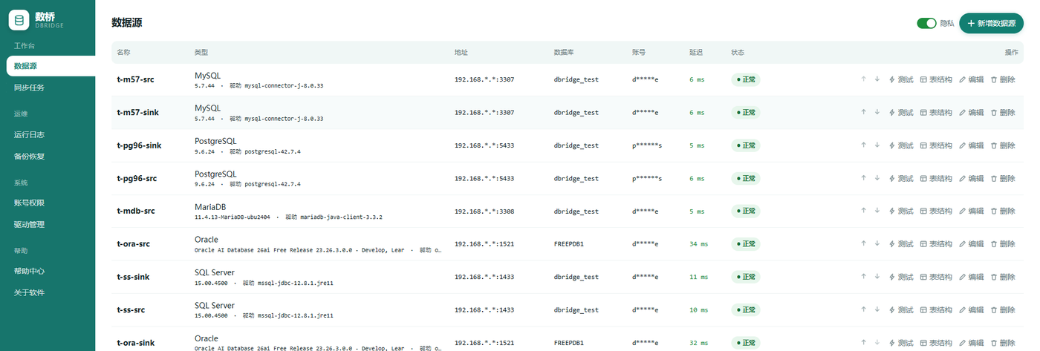Test the t-ora-src connection (测试)
Image resolution: width=1040 pixels, height=351 pixels.
[x=901, y=243]
